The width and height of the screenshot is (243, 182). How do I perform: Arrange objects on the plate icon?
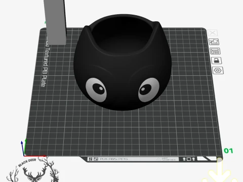pyautogui.click(x=215, y=51)
